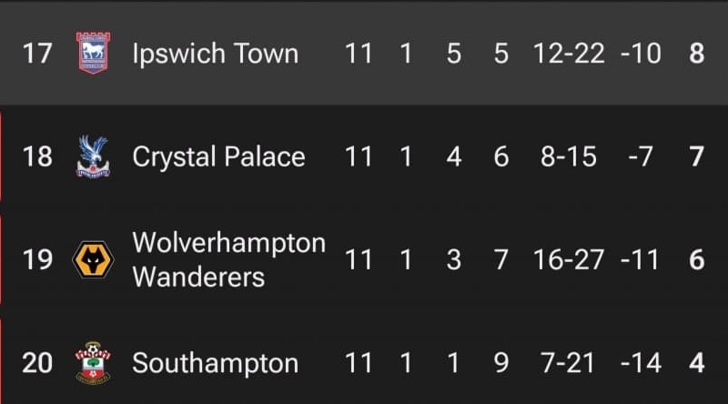Click Southampton's points total of 4
This screenshot has height=404, width=728.
[x=697, y=364]
